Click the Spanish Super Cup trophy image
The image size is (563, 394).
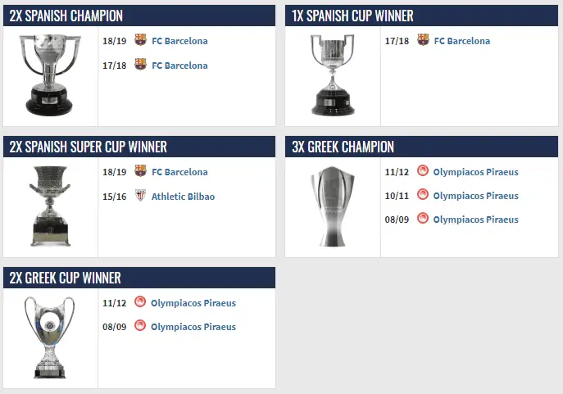50,206
